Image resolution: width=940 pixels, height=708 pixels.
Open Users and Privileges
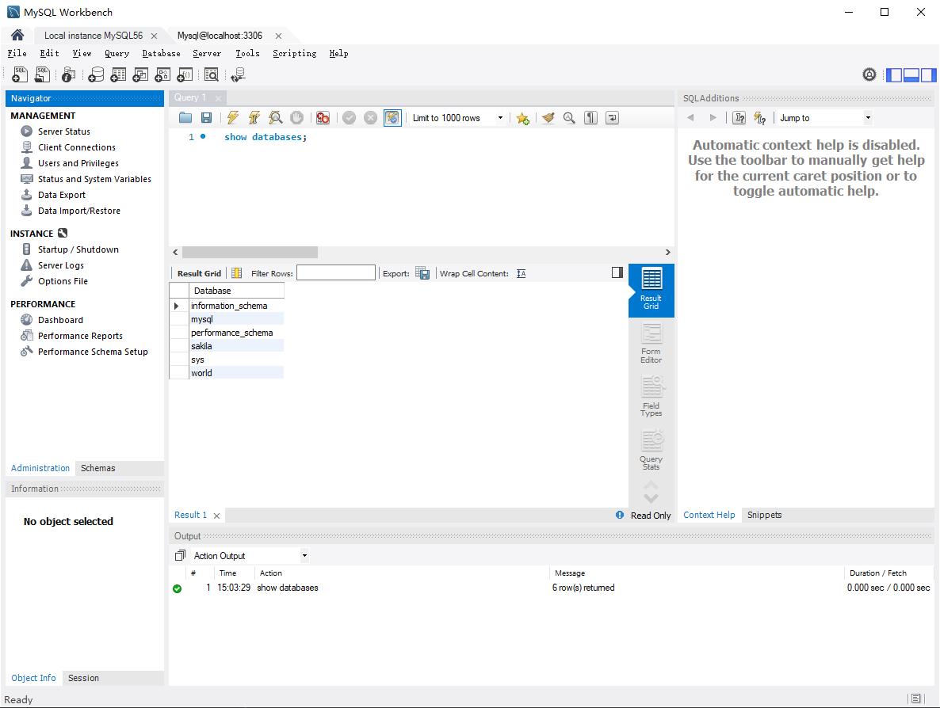(78, 163)
